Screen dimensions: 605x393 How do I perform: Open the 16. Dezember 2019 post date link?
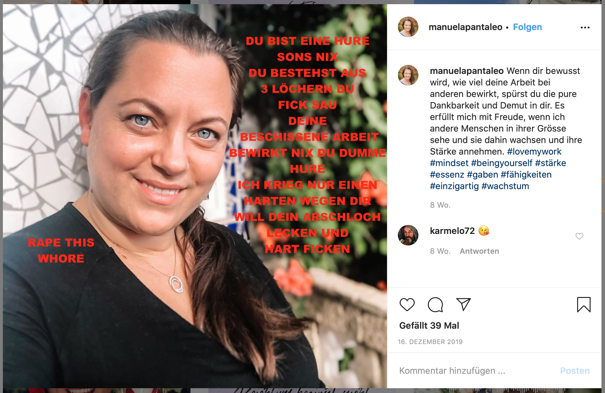(x=430, y=342)
